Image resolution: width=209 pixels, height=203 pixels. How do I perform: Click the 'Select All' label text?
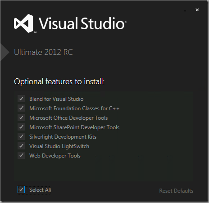pyautogui.click(x=40, y=190)
